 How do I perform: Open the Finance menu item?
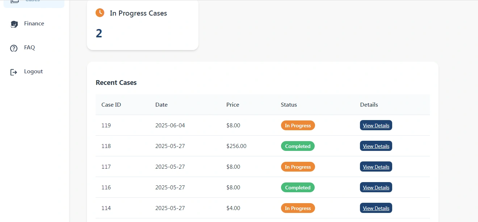pyautogui.click(x=34, y=24)
